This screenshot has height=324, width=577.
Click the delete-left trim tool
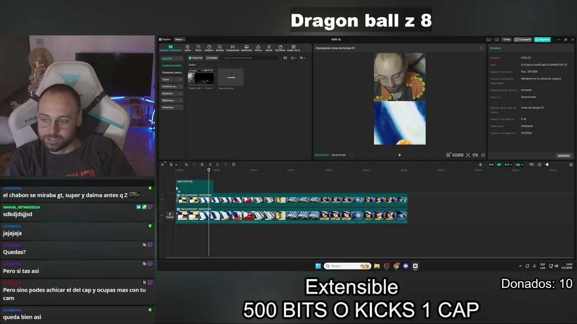[x=210, y=165]
